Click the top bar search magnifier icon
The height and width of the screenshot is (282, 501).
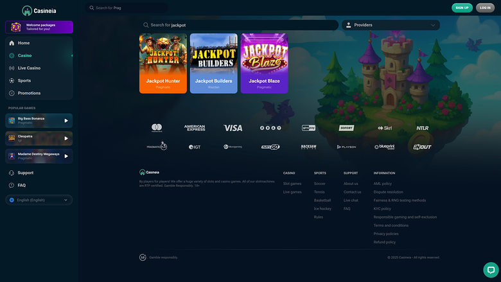point(92,8)
